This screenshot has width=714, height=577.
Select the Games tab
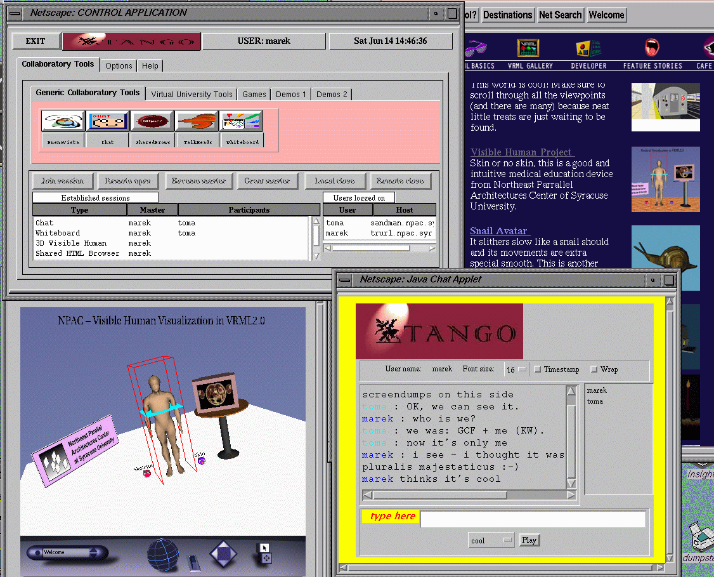[x=254, y=95]
